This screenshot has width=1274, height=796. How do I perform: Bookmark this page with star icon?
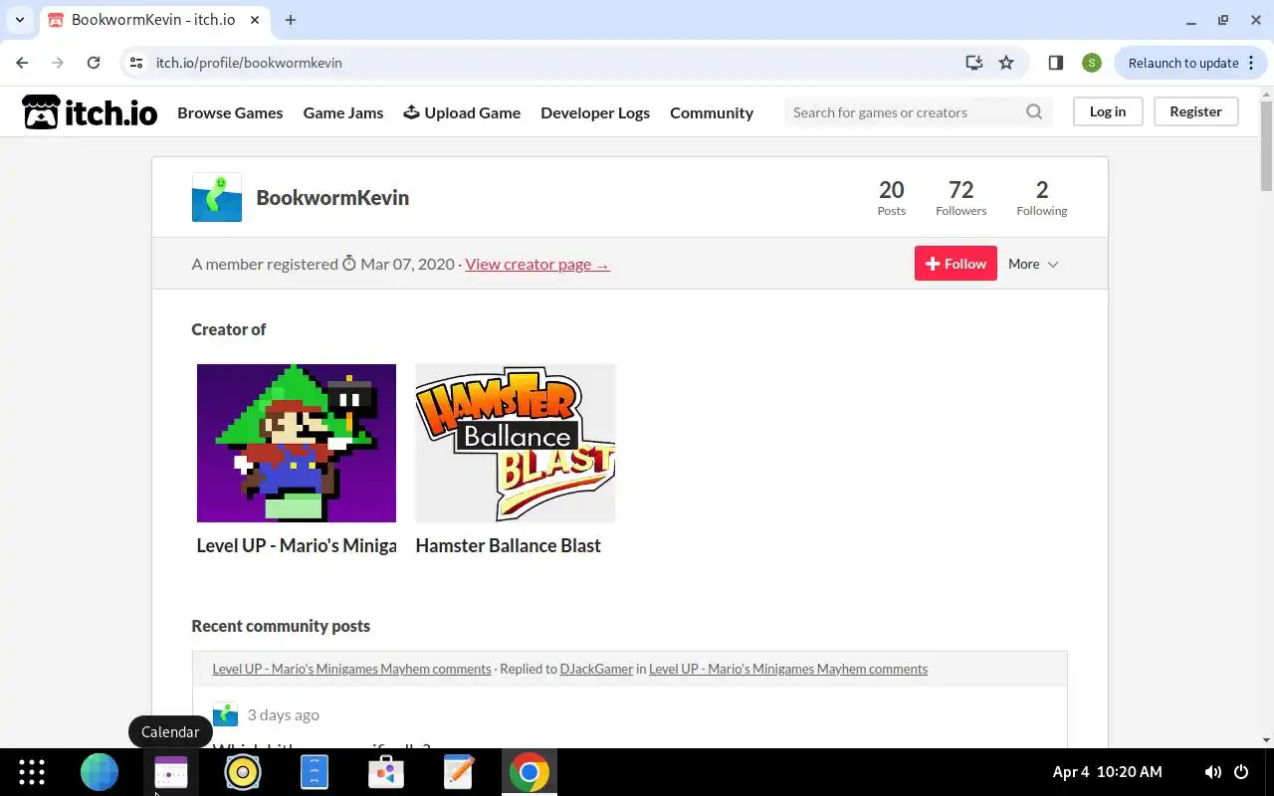[1006, 63]
